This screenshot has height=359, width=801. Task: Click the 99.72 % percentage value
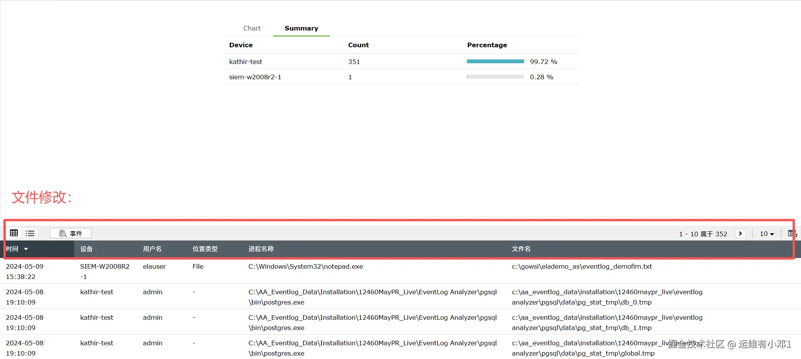coord(544,62)
